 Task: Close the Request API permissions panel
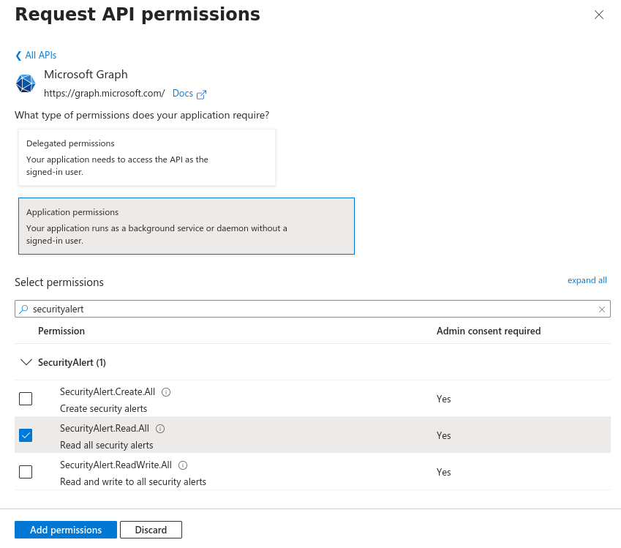point(599,15)
